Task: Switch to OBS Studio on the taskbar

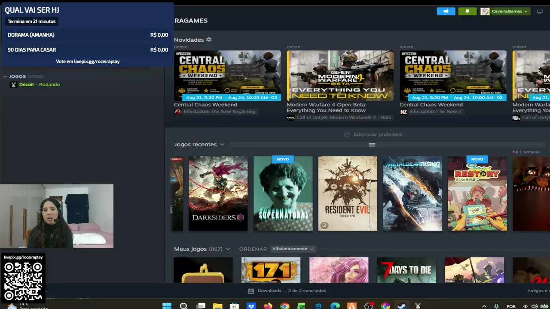Action: (368, 306)
